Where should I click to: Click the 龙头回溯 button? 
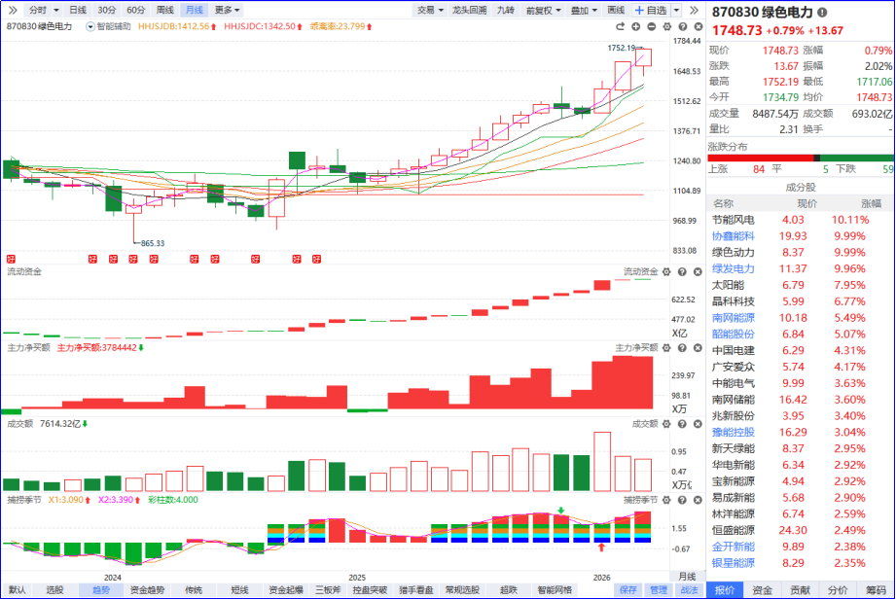(x=469, y=11)
